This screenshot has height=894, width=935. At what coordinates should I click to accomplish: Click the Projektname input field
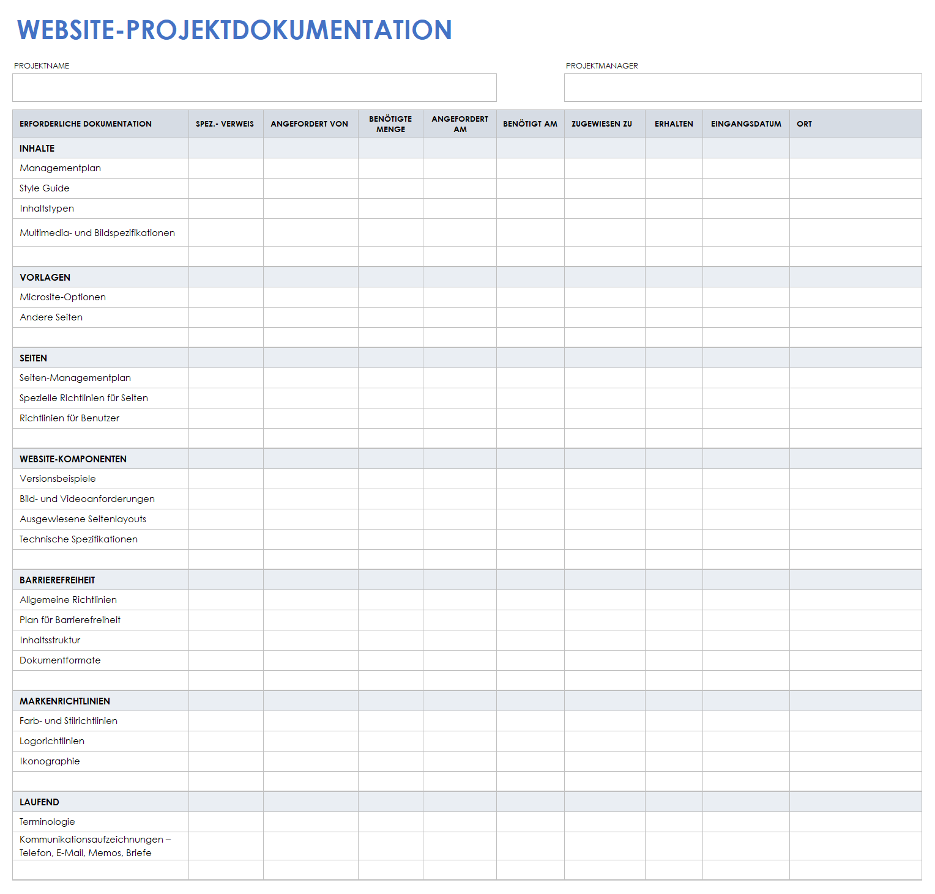[x=255, y=87]
